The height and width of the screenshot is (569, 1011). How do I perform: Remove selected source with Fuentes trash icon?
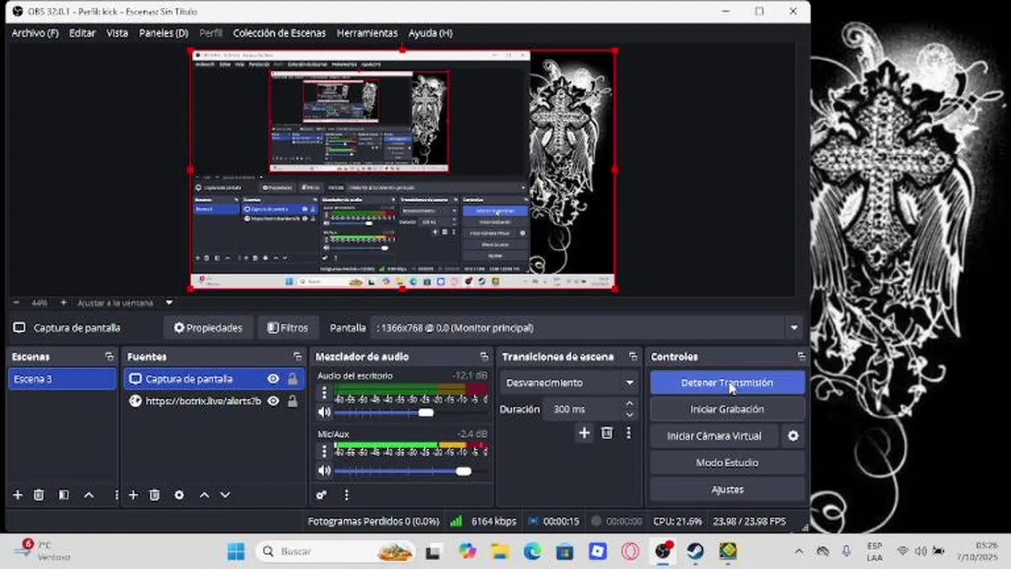(x=155, y=496)
